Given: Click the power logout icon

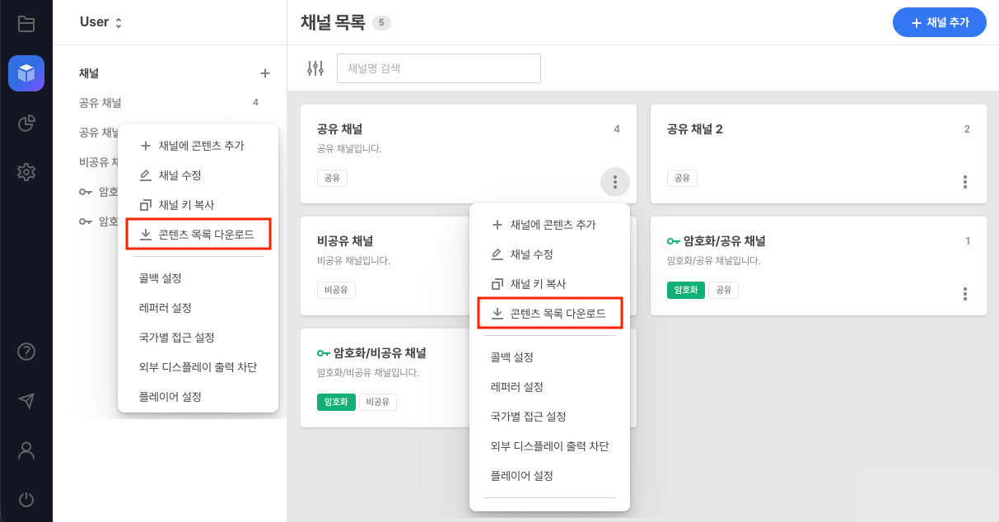Looking at the screenshot, I should [26, 500].
